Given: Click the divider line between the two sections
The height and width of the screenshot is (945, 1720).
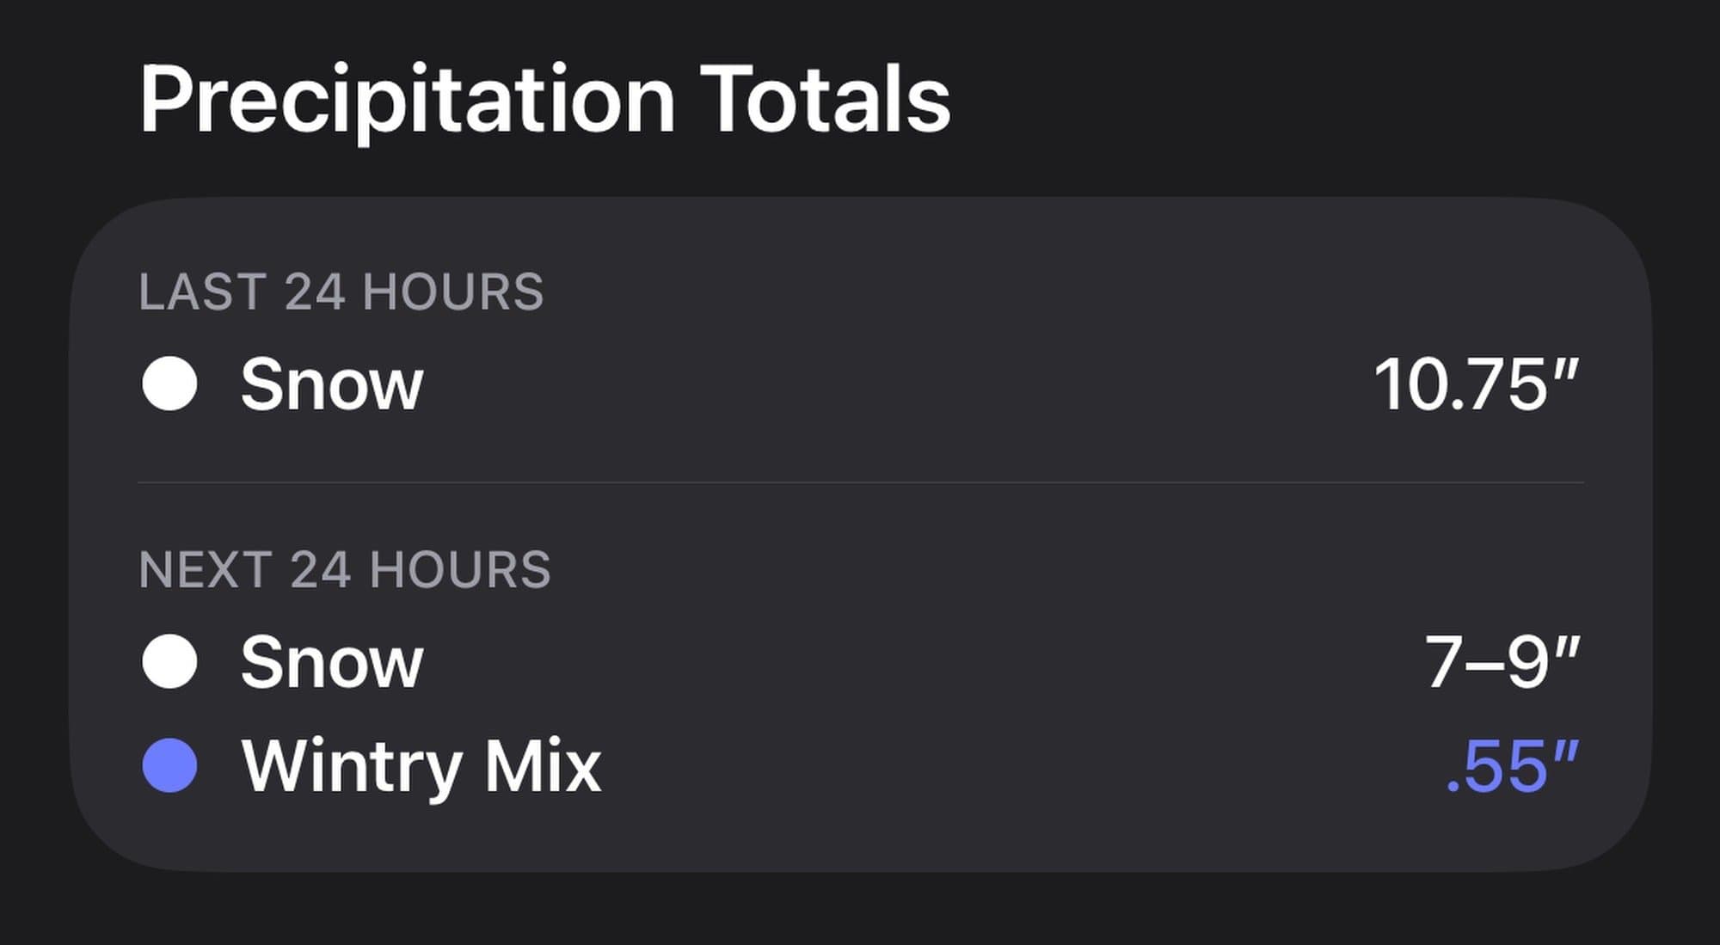Looking at the screenshot, I should pos(860,482).
